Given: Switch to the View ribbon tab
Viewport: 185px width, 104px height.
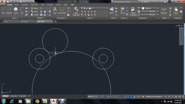Looking at the screenshot, I should click(42, 5).
